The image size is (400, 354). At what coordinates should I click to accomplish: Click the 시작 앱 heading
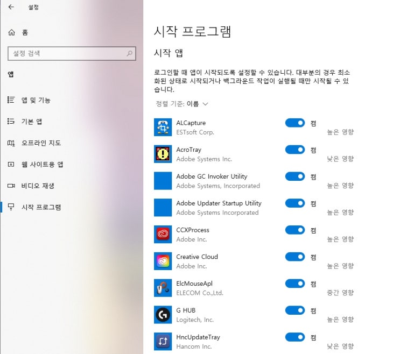[169, 53]
